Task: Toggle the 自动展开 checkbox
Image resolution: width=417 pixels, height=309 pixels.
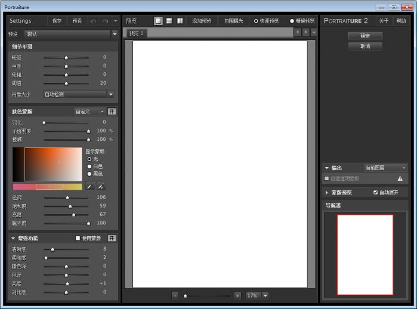Action: click(x=375, y=193)
